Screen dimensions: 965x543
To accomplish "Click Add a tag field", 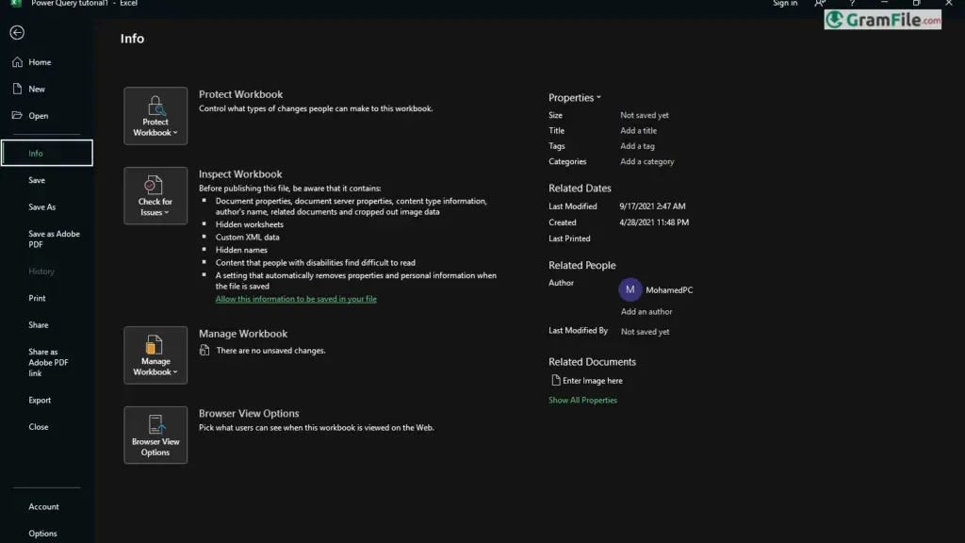I will click(x=637, y=146).
